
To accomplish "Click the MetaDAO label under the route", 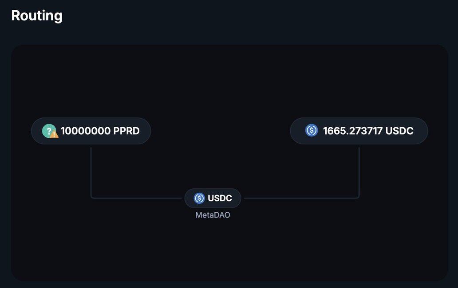I will (213, 215).
